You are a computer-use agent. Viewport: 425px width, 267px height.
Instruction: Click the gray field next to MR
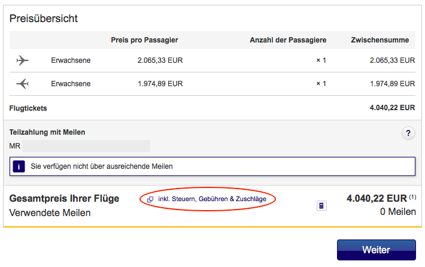(x=86, y=146)
